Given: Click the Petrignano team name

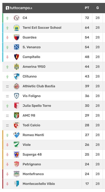Looking at the screenshot, I should pyautogui.click(x=32, y=164).
